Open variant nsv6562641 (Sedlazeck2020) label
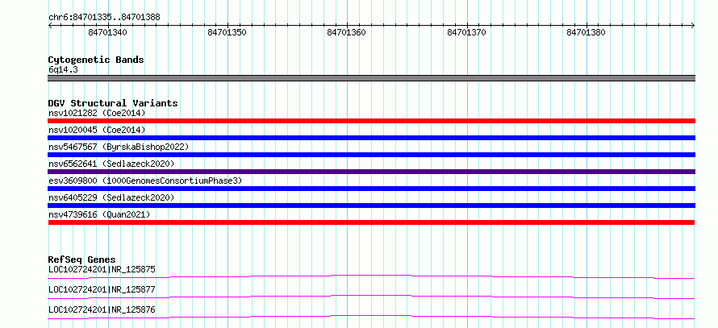Image resolution: width=718 pixels, height=328 pixels. point(111,164)
